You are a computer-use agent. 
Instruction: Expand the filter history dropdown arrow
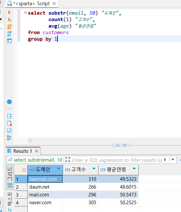click(173, 160)
